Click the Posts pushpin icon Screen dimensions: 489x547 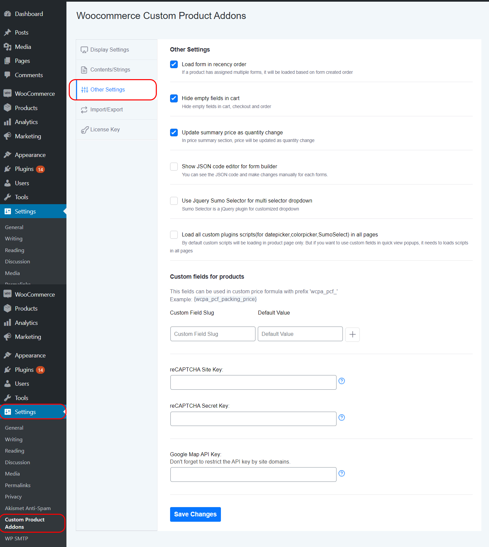[x=7, y=33]
